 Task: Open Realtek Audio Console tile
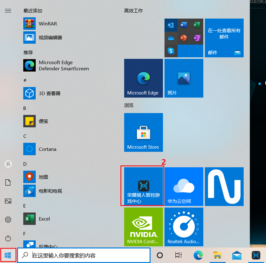click(x=184, y=227)
